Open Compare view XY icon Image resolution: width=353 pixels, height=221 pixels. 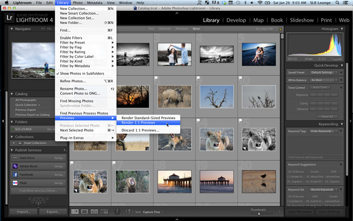tap(94, 212)
